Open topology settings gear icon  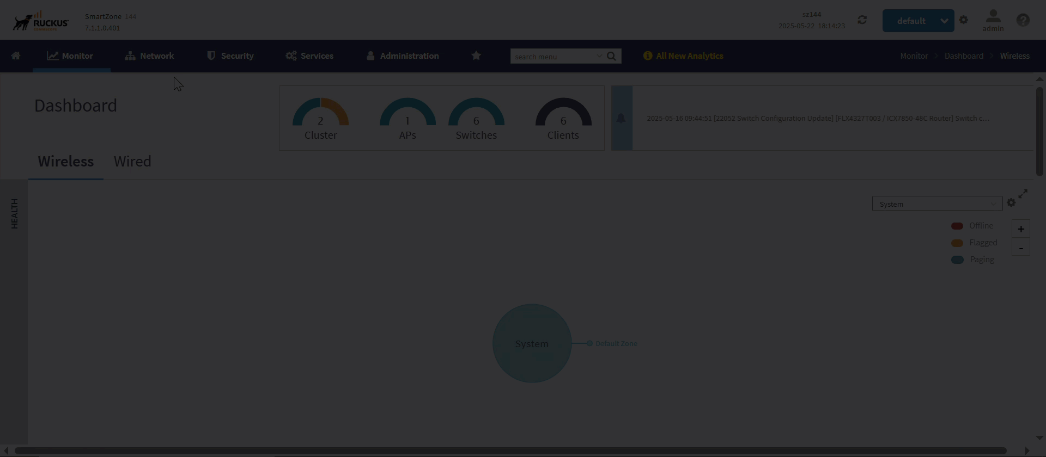click(x=1011, y=202)
